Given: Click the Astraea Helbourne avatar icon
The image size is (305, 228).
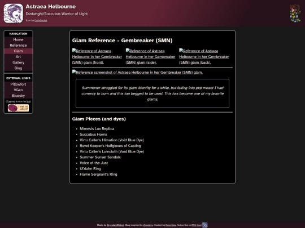Looking at the screenshot, I should (13, 14).
